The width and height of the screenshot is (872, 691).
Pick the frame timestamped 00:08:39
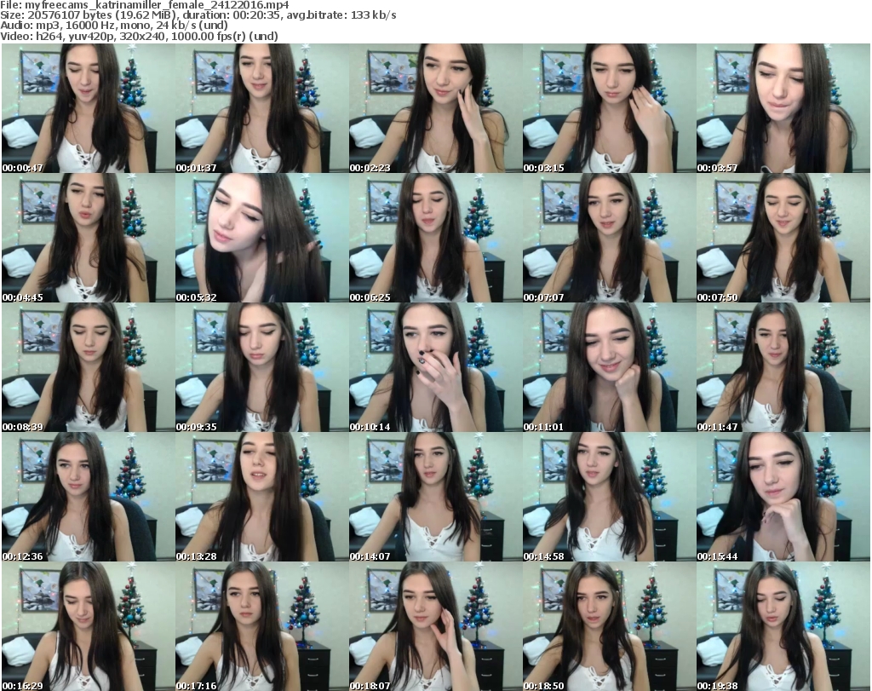coord(88,368)
